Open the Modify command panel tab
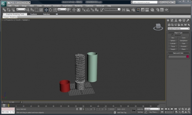The width and height of the screenshot is (192, 115). point(172,20)
